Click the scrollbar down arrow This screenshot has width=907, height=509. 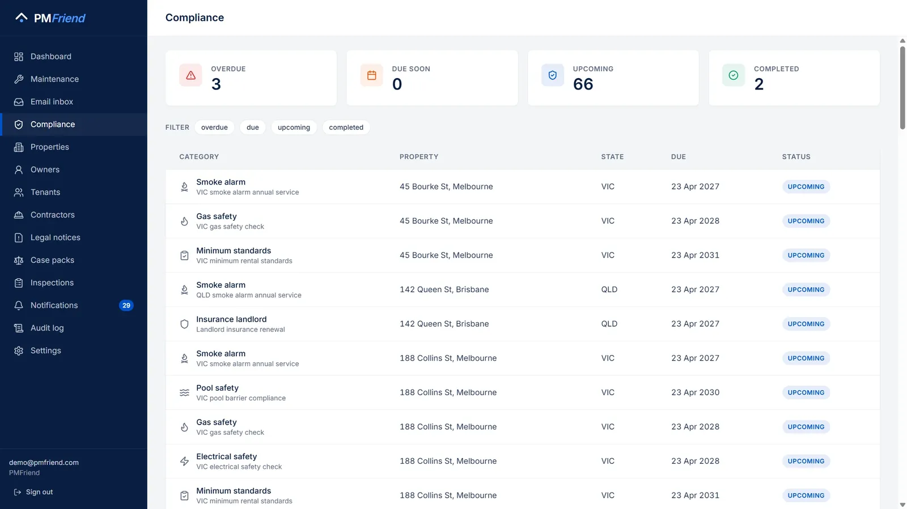tap(902, 504)
